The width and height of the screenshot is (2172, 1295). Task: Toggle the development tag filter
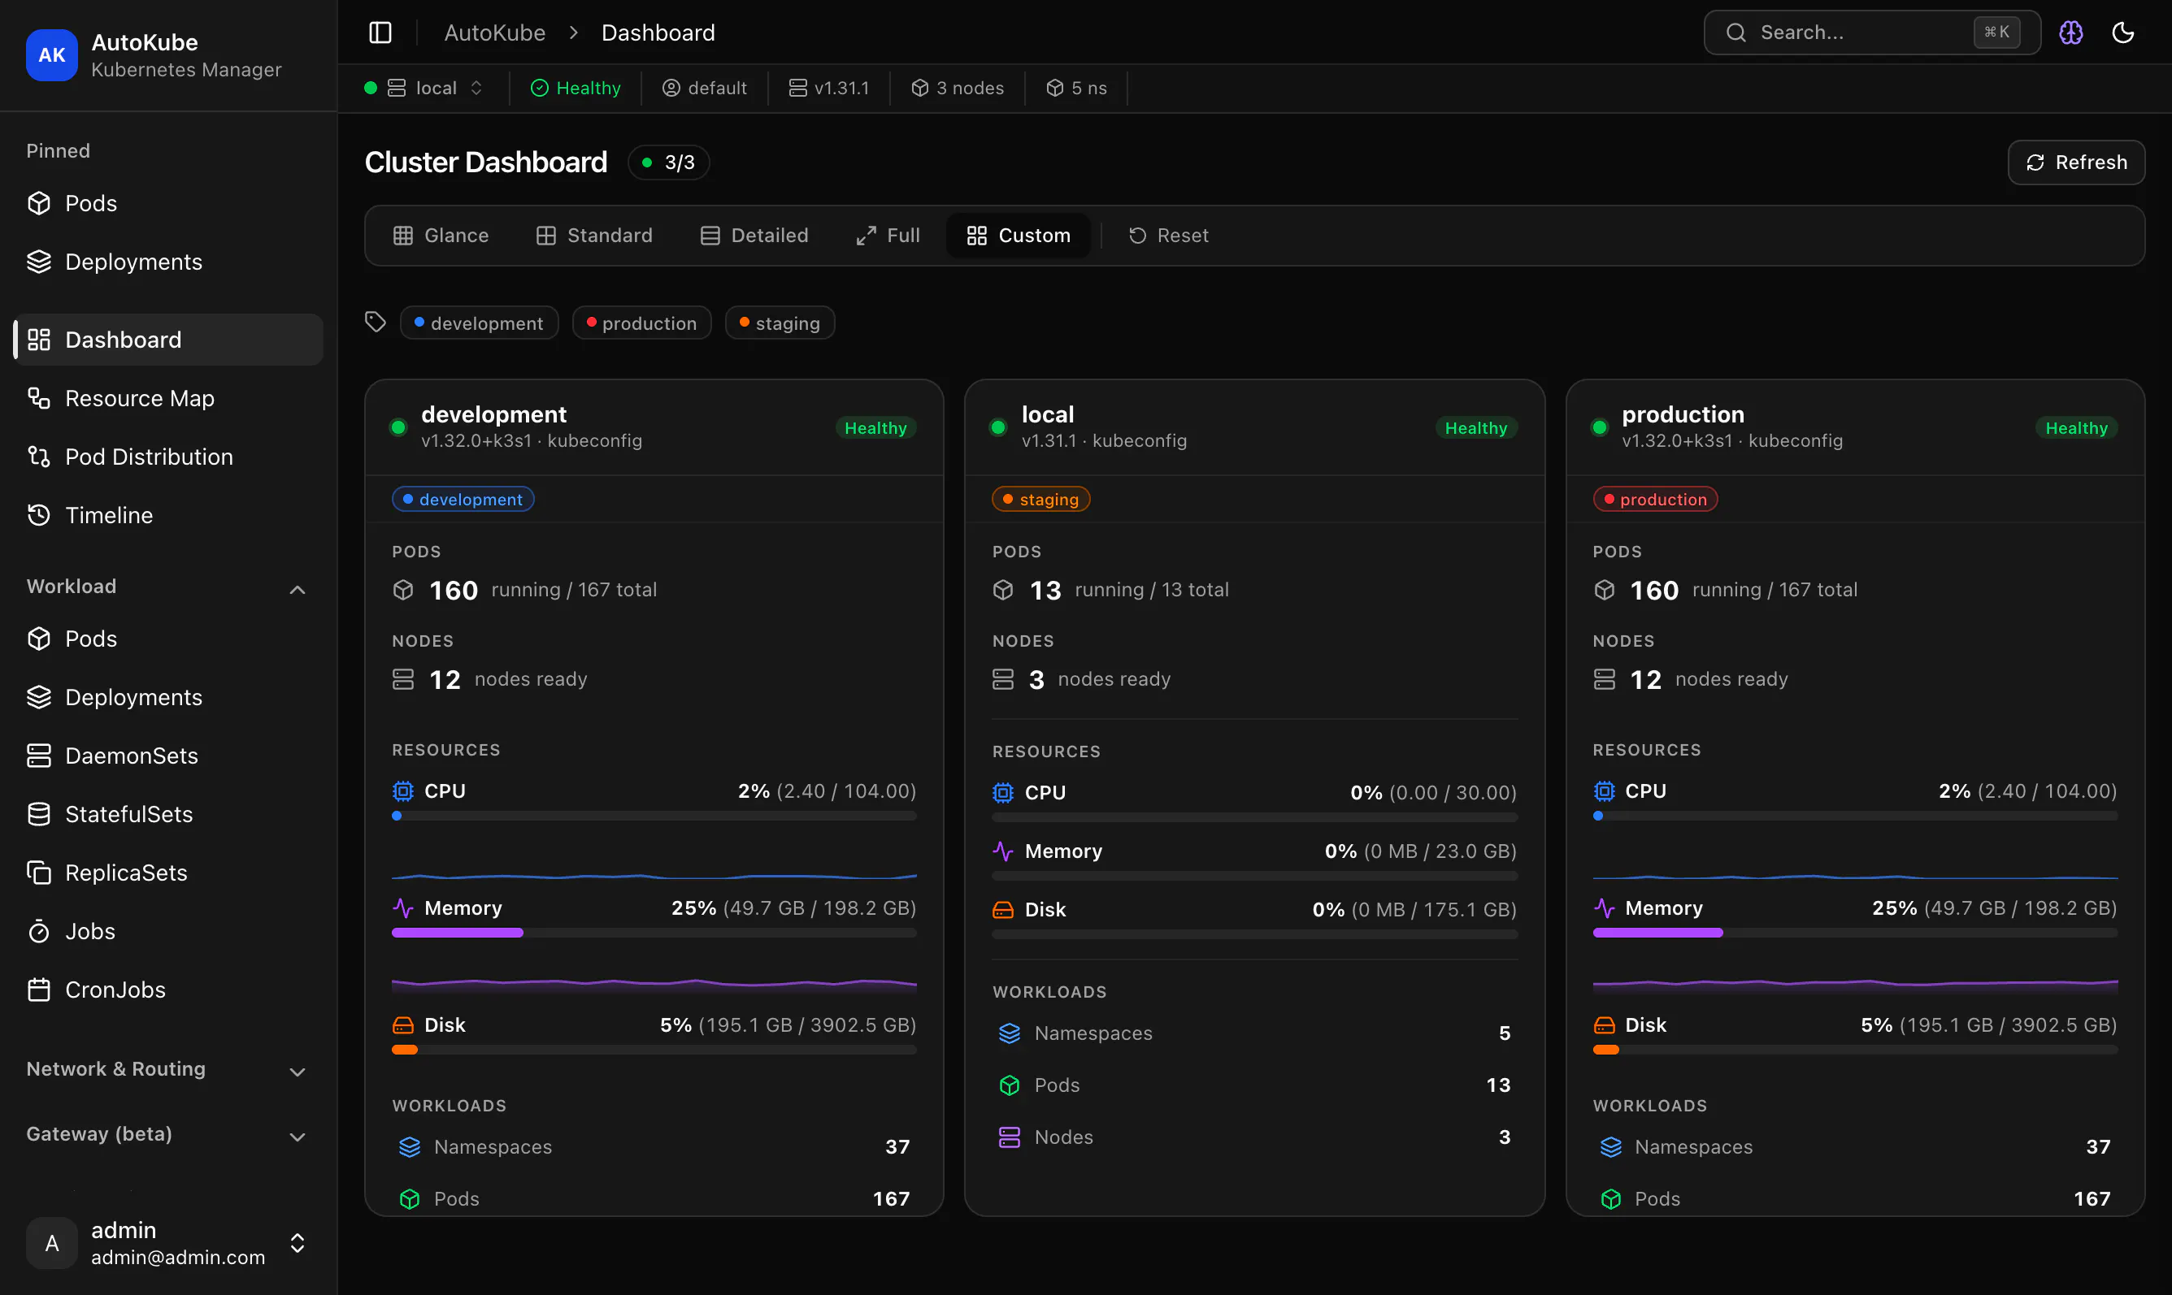[x=479, y=323]
